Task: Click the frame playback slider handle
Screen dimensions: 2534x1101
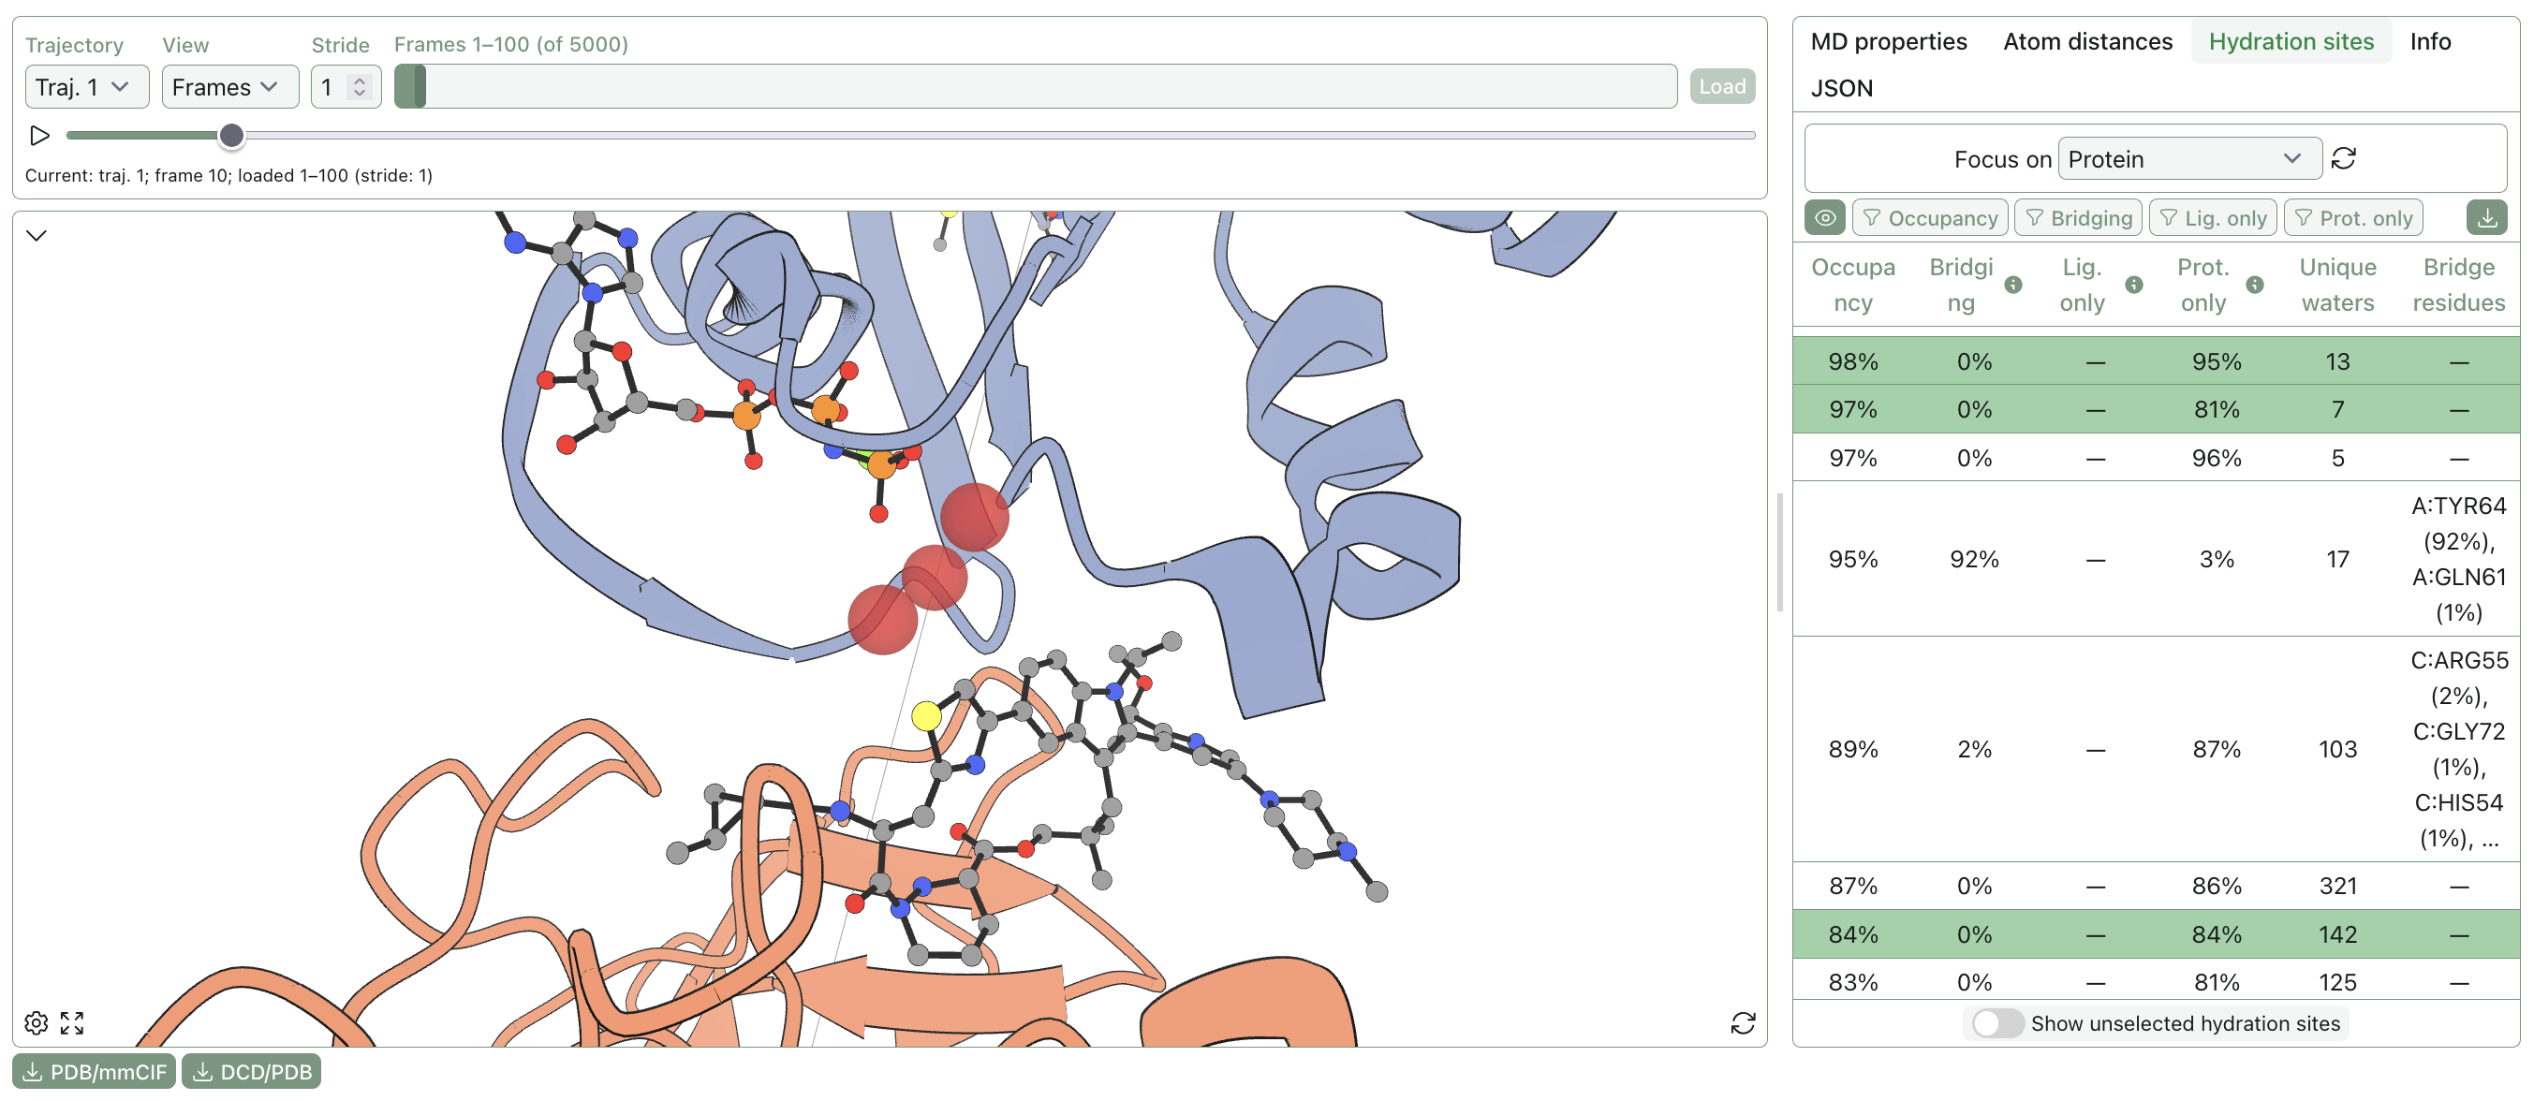Action: [231, 136]
